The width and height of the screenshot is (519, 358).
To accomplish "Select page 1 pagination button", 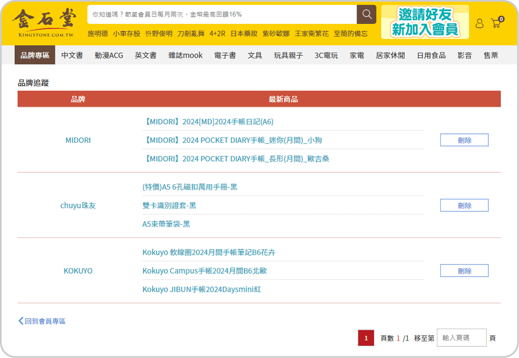I will pyautogui.click(x=366, y=338).
